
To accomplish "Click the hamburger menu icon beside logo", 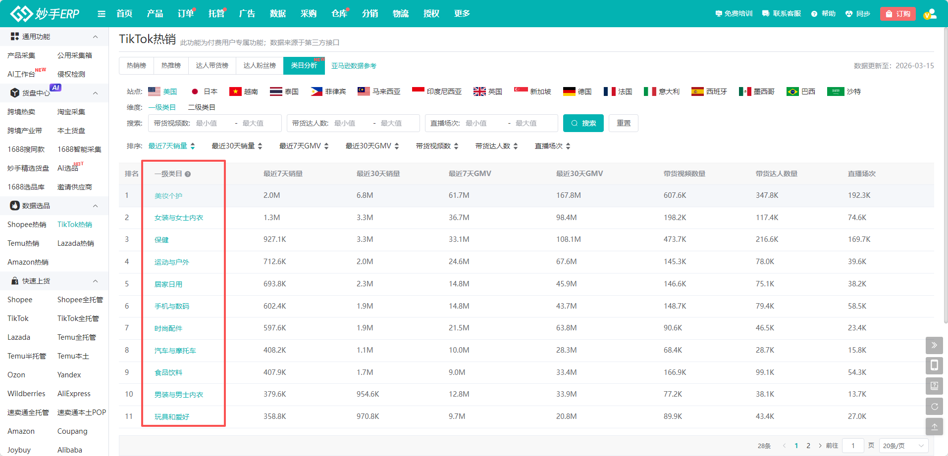I will (102, 14).
